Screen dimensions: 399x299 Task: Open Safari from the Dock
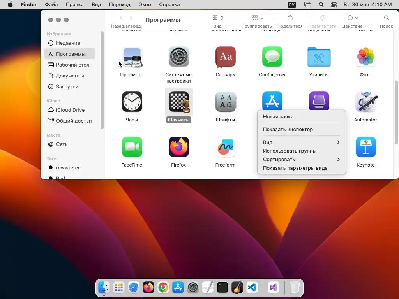134,288
